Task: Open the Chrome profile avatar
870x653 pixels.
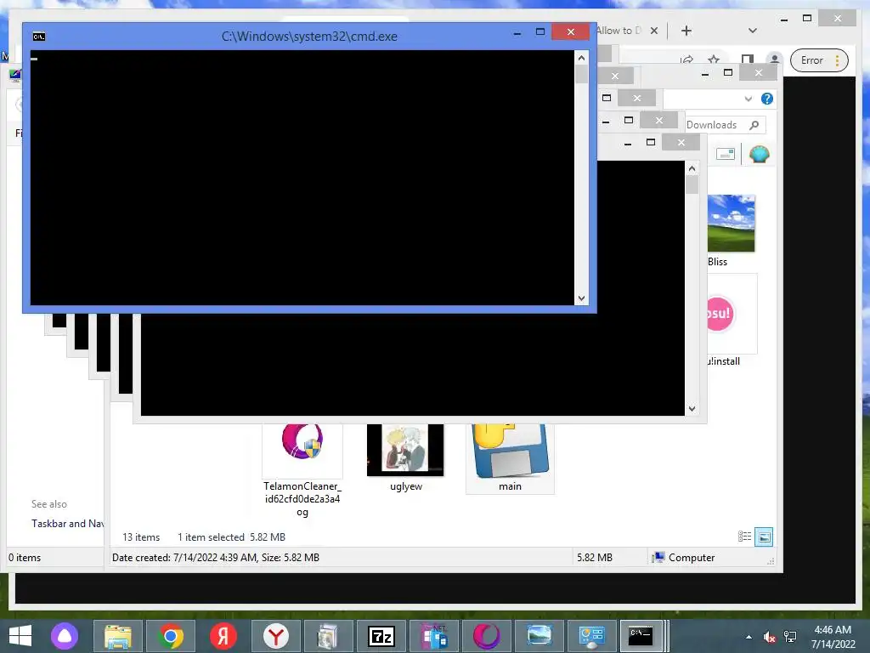Action: (774, 60)
